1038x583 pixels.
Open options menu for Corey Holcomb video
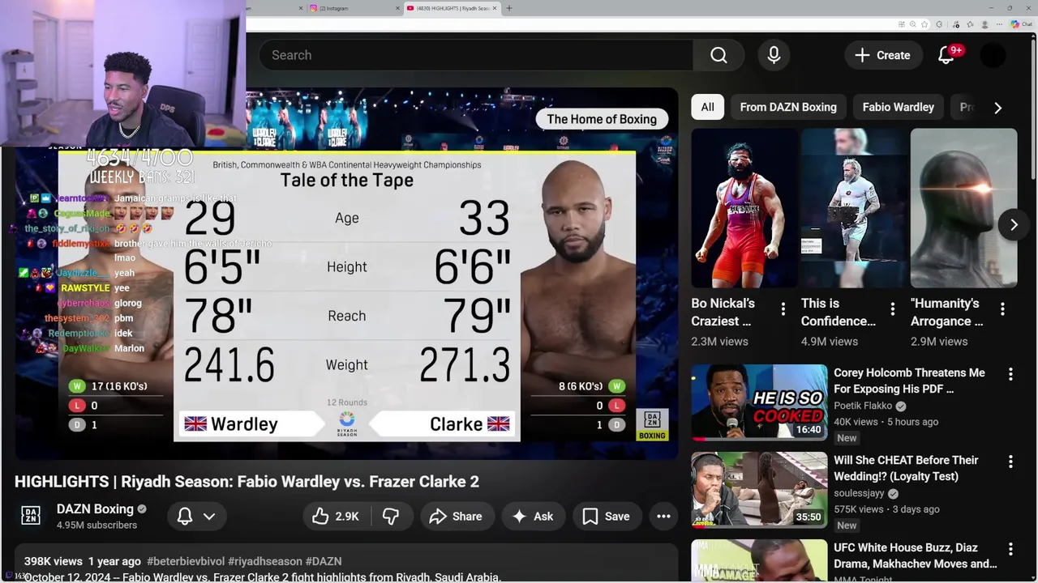coord(1010,374)
